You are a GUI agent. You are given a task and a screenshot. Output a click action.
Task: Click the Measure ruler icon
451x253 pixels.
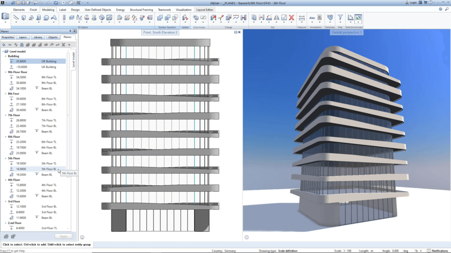301,18
